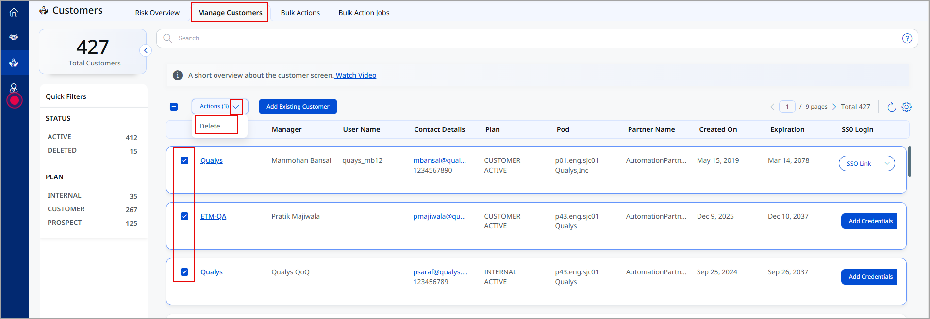Click the customer list vertical scrollbar
Image resolution: width=930 pixels, height=319 pixels.
point(909,162)
